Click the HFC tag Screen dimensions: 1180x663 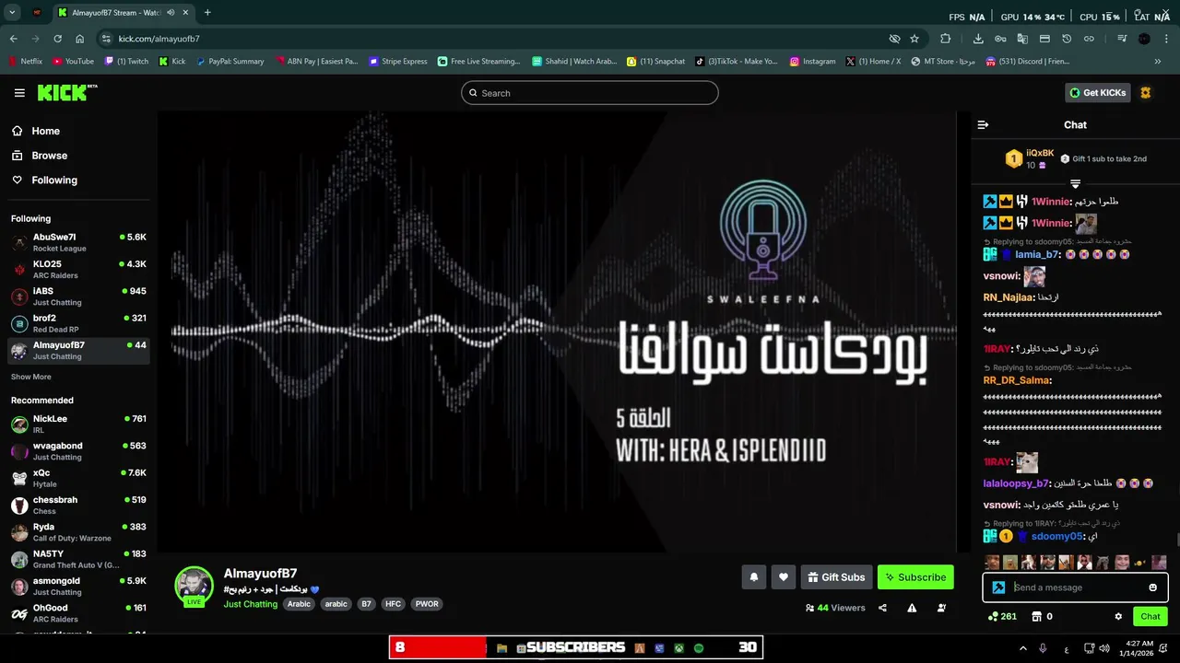(393, 604)
